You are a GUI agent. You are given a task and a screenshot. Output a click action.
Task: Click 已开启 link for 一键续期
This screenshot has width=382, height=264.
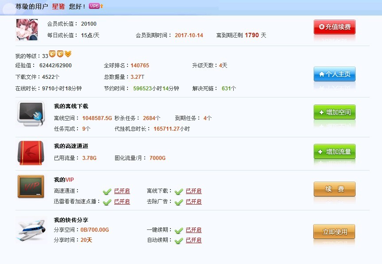point(193,230)
